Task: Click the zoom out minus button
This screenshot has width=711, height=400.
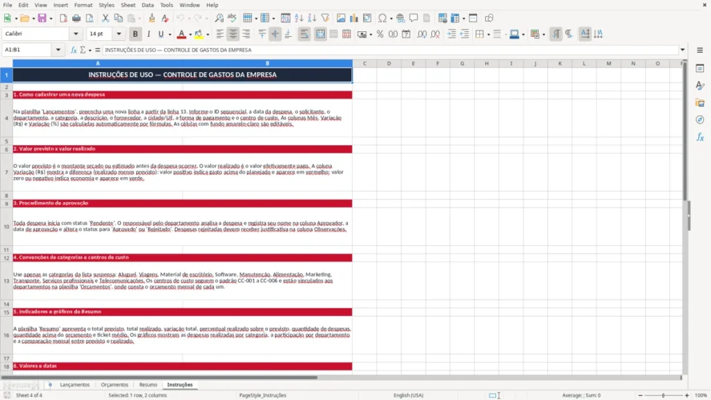Action: tap(640, 395)
